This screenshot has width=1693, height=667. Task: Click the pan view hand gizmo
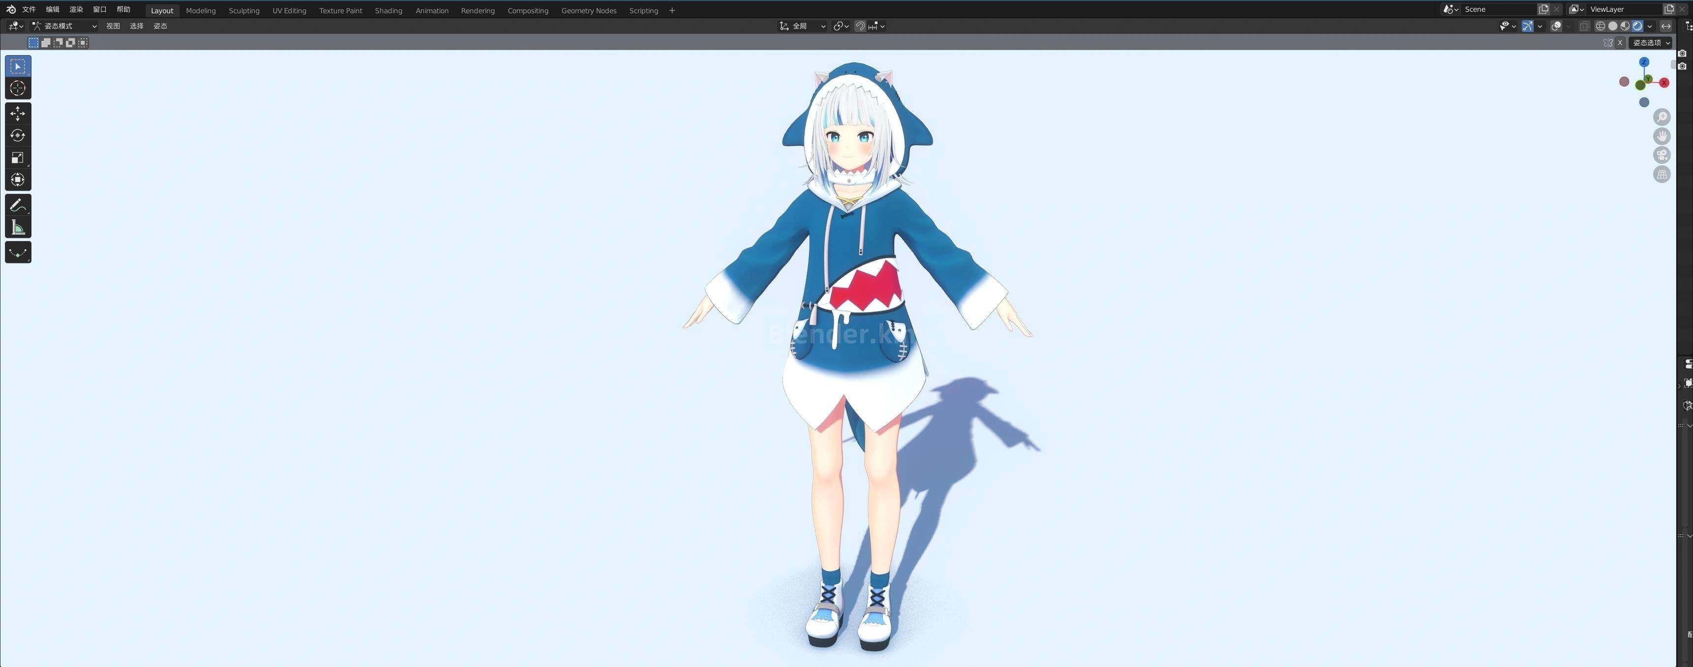coord(1662,136)
